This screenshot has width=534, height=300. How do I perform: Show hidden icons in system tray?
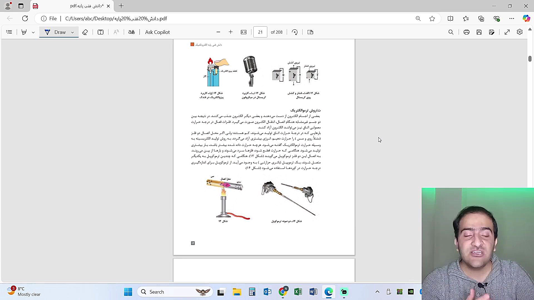377,292
